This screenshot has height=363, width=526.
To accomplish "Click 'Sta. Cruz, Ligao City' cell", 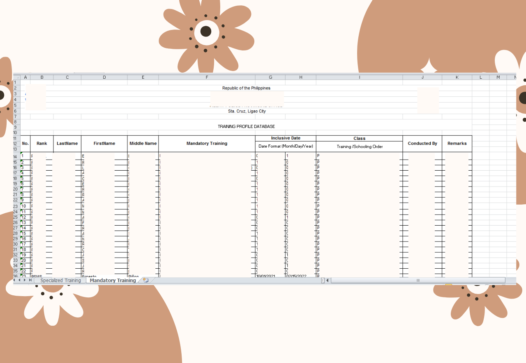I will tap(247, 111).
